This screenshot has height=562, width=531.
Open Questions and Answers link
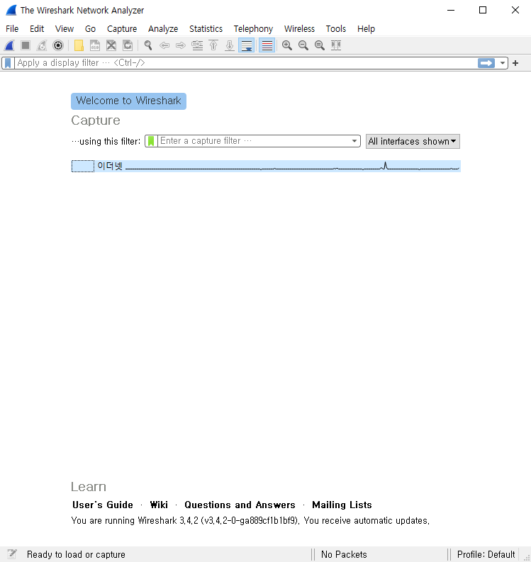click(x=240, y=505)
